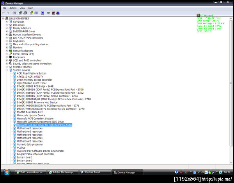Select ATK0110 ACPI UTILITY

coord(30,76)
